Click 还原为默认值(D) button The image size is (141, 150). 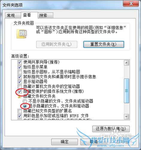(111, 129)
